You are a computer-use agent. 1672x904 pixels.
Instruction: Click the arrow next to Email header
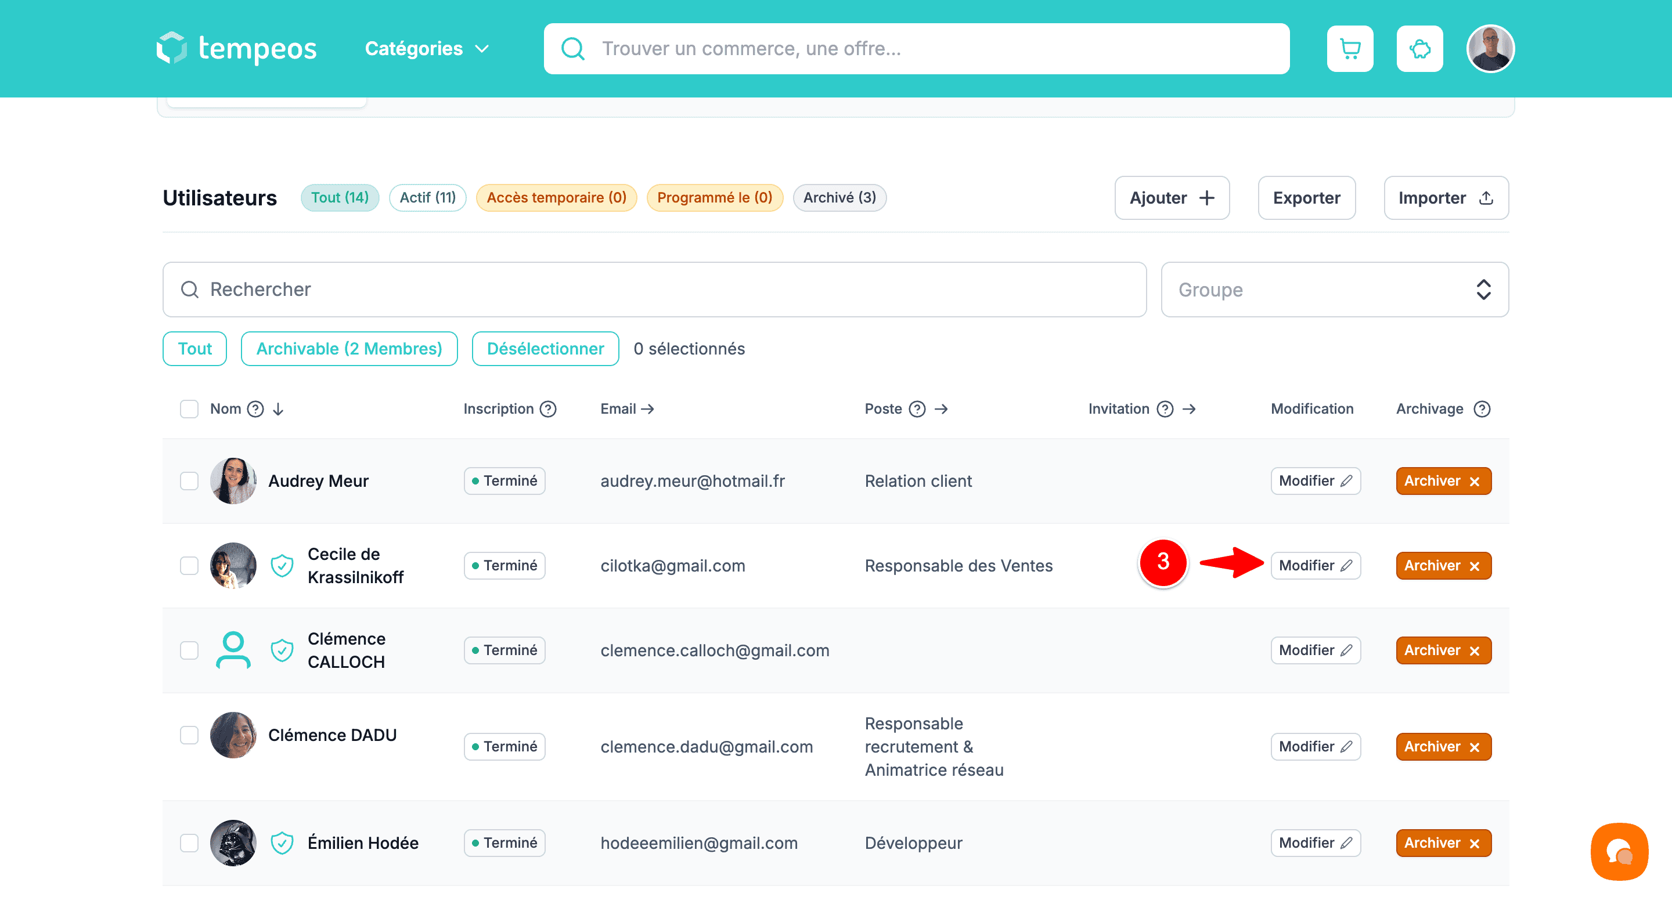tap(647, 408)
